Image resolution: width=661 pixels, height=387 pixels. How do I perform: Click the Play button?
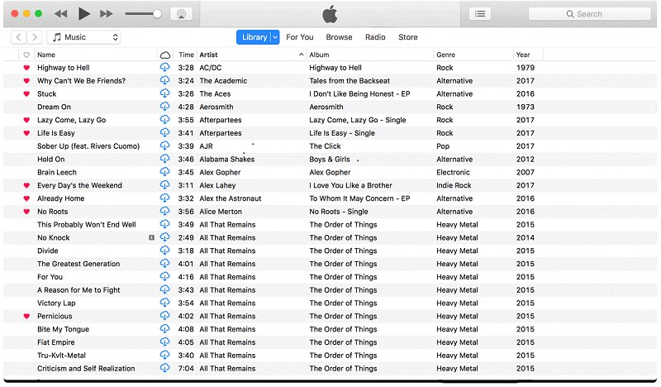(x=84, y=14)
